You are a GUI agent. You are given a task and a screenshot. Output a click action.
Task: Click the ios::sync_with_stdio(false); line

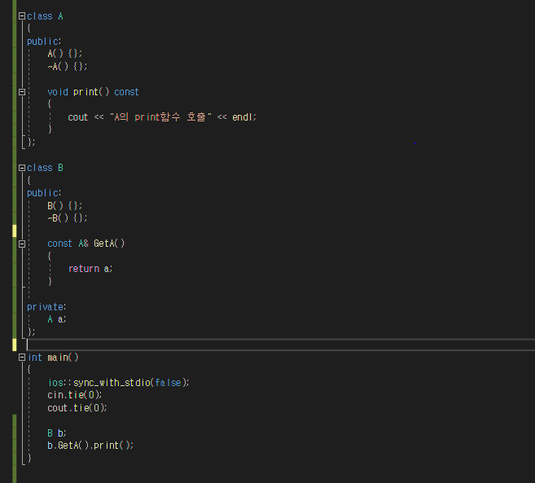click(118, 383)
